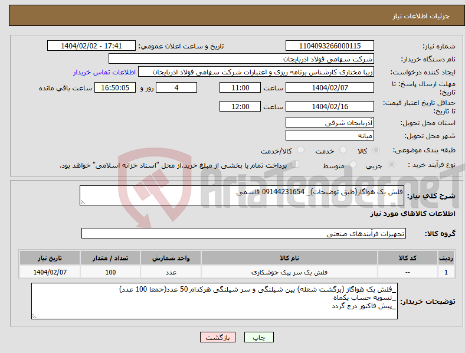Click the delivery province آذربایجان شرقی field

[330, 122]
